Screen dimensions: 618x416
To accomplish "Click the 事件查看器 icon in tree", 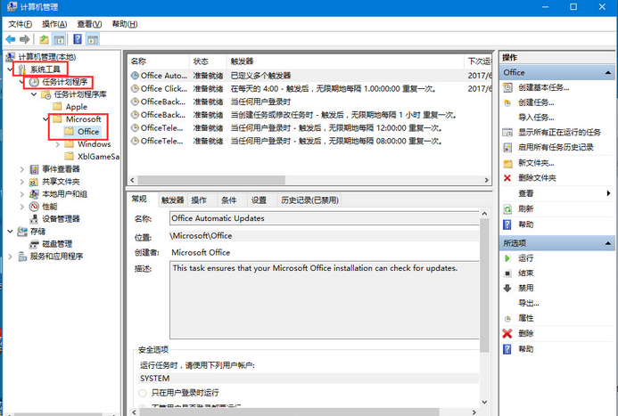I will point(34,169).
